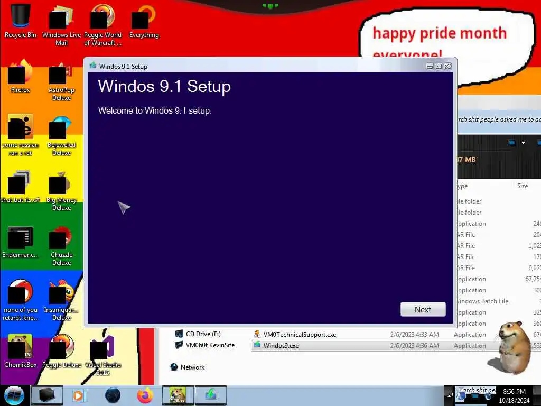541x406 pixels.
Task: Select the Bejeweled Deluxe desktop icon
Action: pyautogui.click(x=61, y=135)
